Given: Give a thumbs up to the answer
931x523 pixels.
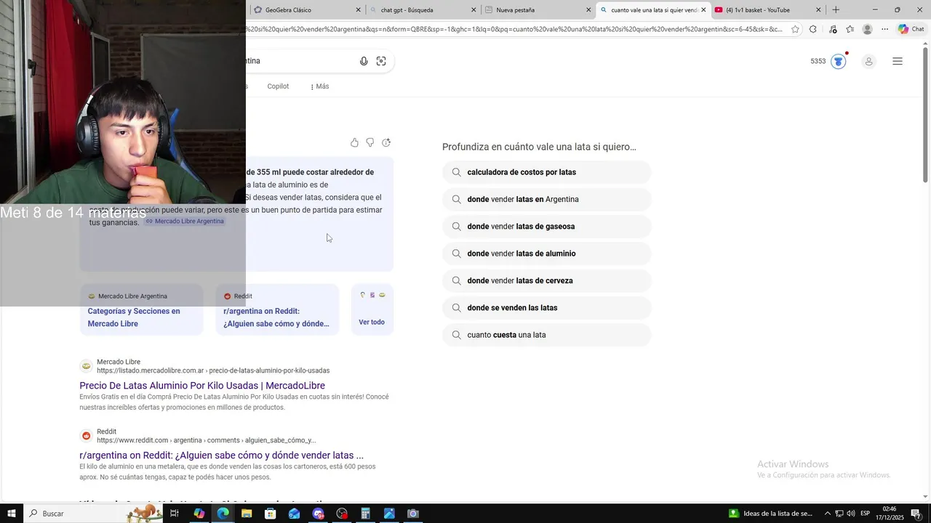Looking at the screenshot, I should click(x=354, y=142).
